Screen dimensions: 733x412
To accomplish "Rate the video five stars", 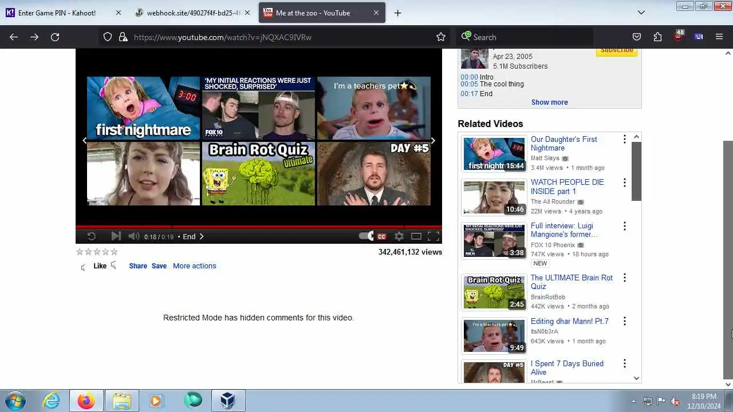I will [114, 252].
